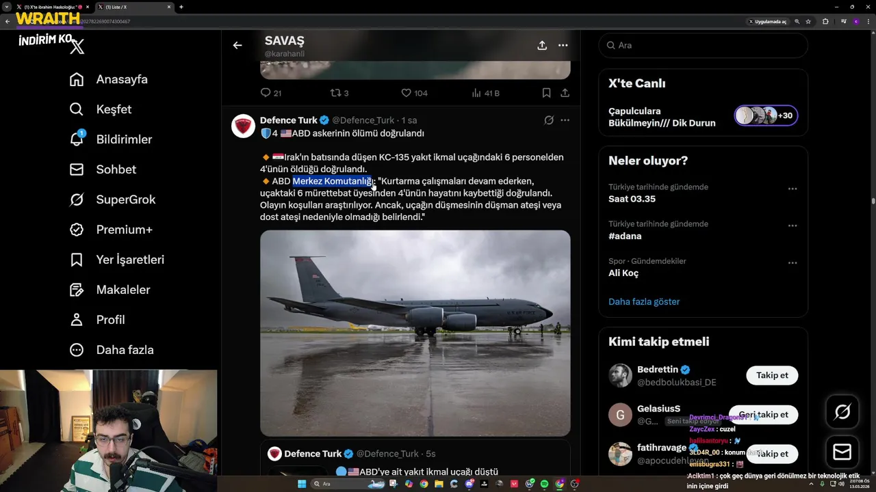Screen dimensions: 876x492
Task: Open #adana trending topic
Action: coord(625,236)
